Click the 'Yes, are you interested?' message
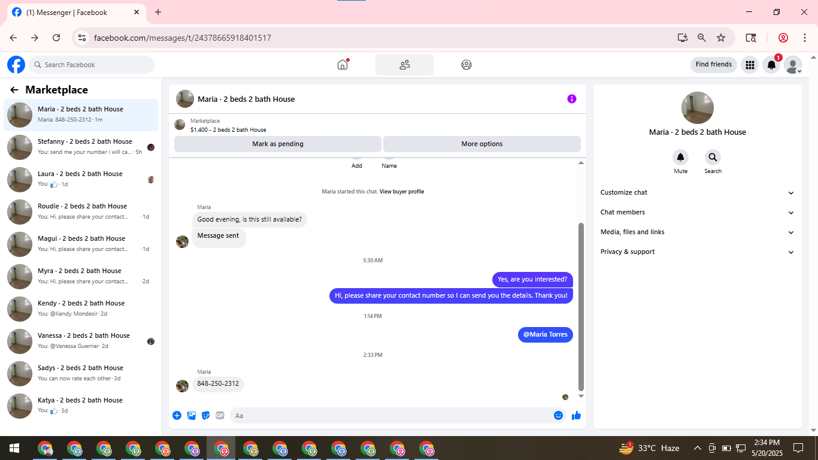This screenshot has width=818, height=460. tap(532, 280)
